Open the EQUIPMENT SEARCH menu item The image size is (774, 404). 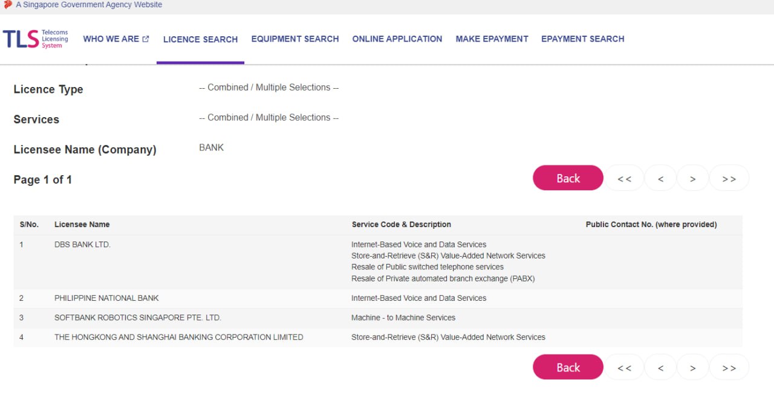pyautogui.click(x=295, y=39)
